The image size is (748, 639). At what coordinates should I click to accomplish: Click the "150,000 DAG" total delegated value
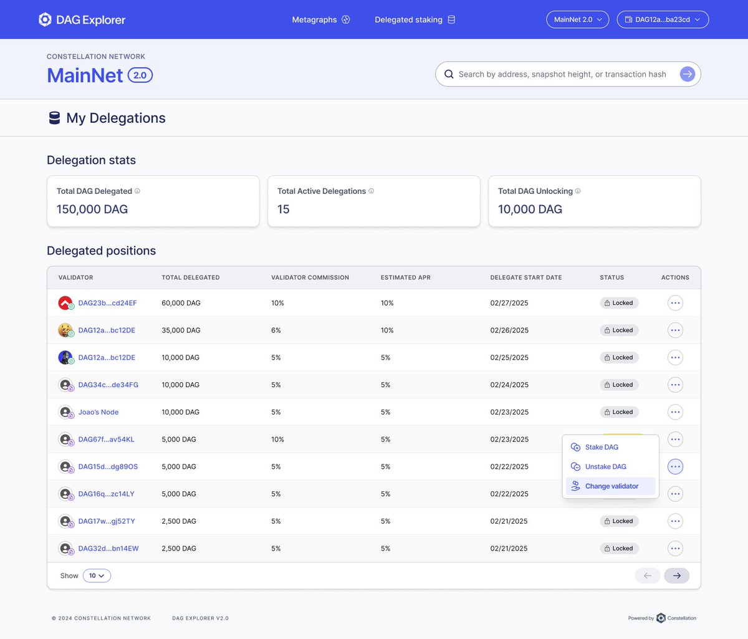(92, 209)
